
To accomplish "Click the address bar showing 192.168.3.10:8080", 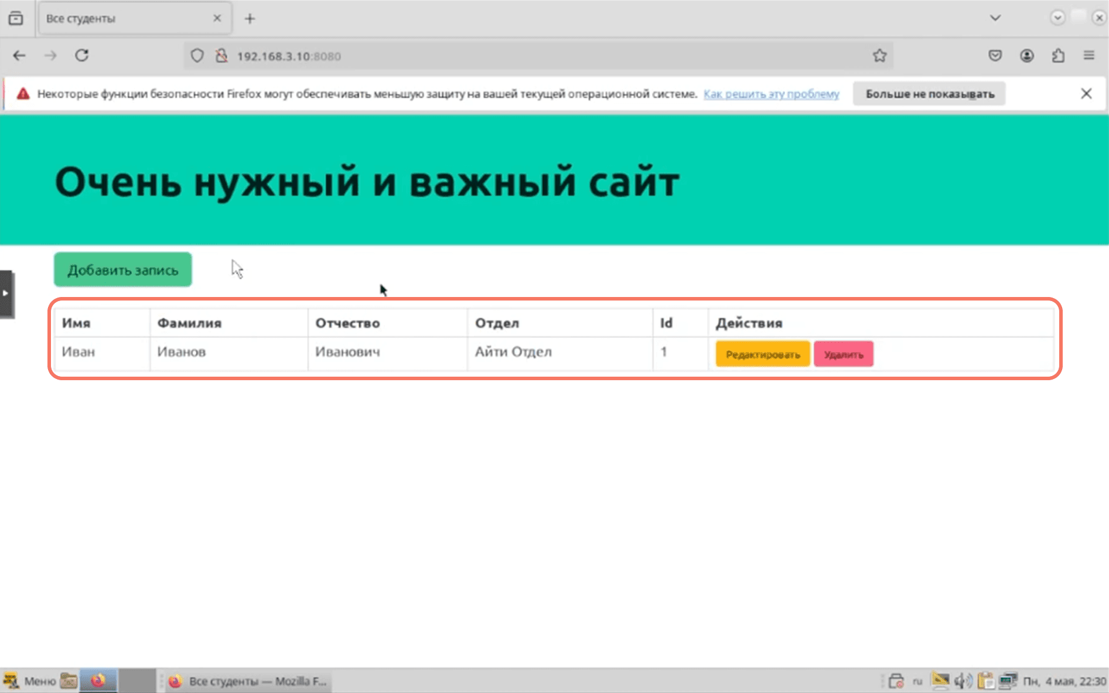I will (x=538, y=56).
